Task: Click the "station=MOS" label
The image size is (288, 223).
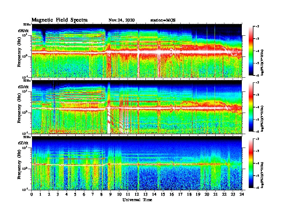Action: [163, 20]
